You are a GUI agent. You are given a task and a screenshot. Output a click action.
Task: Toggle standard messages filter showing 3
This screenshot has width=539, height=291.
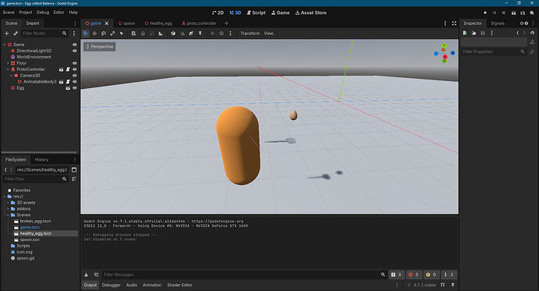coord(396,275)
